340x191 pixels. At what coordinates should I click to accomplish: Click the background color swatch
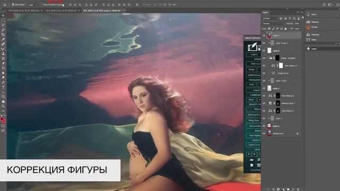(x=4, y=121)
